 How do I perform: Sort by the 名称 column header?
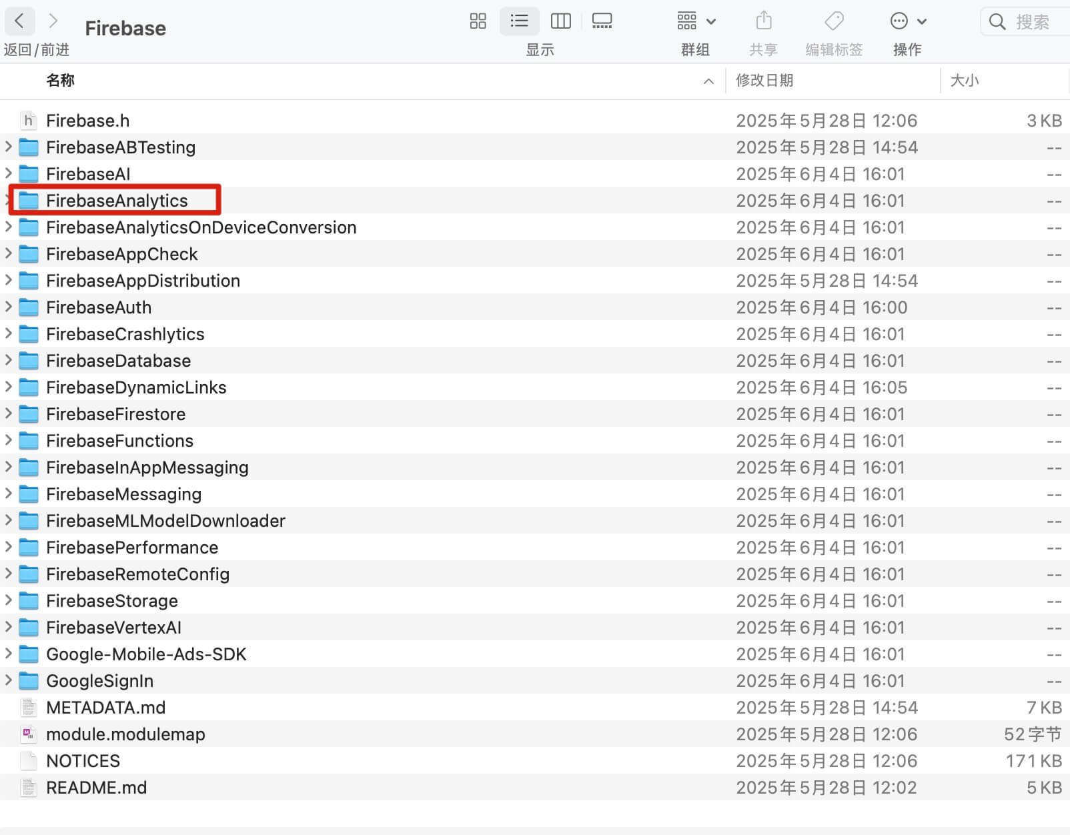pos(60,81)
